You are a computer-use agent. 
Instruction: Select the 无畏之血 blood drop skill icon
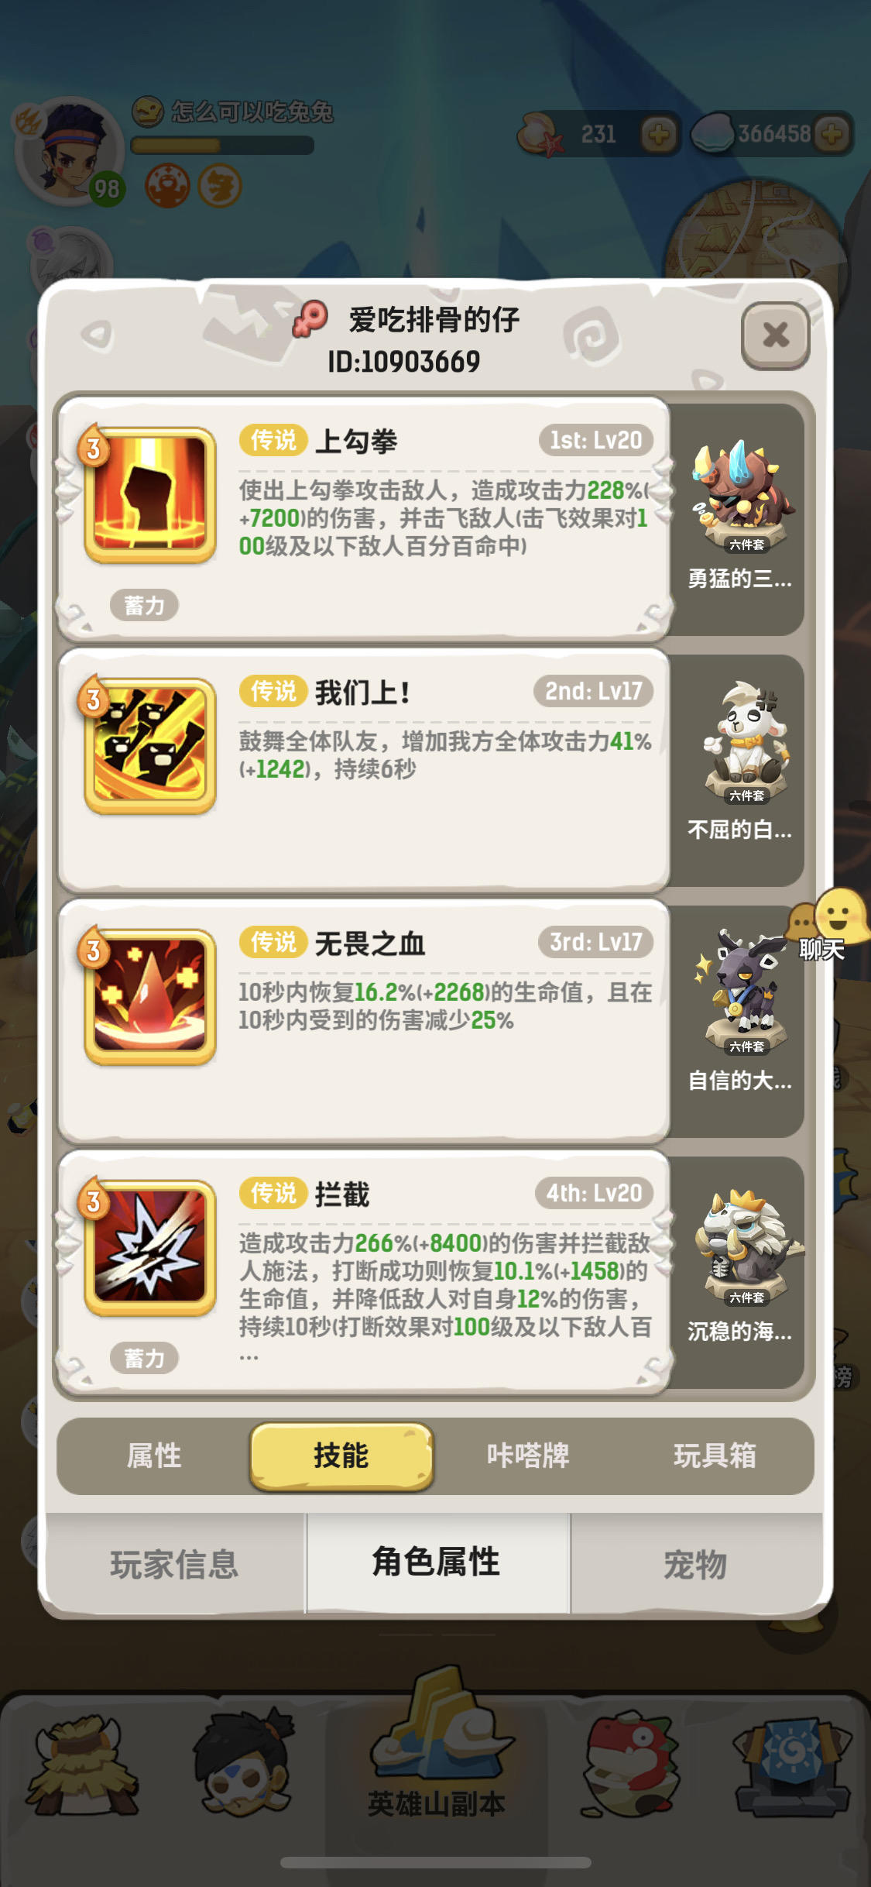[149, 997]
